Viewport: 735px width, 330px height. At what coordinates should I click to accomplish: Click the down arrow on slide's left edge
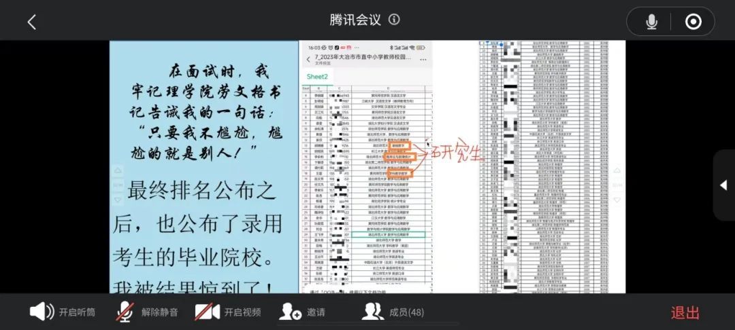click(x=117, y=200)
